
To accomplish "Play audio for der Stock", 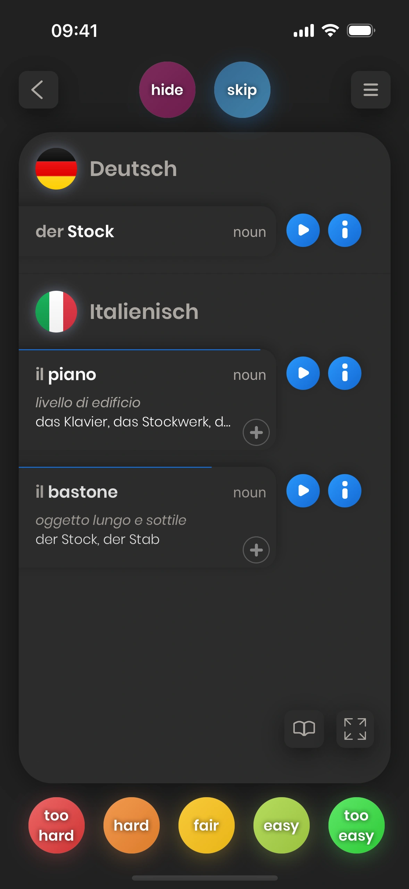I will coord(303,230).
